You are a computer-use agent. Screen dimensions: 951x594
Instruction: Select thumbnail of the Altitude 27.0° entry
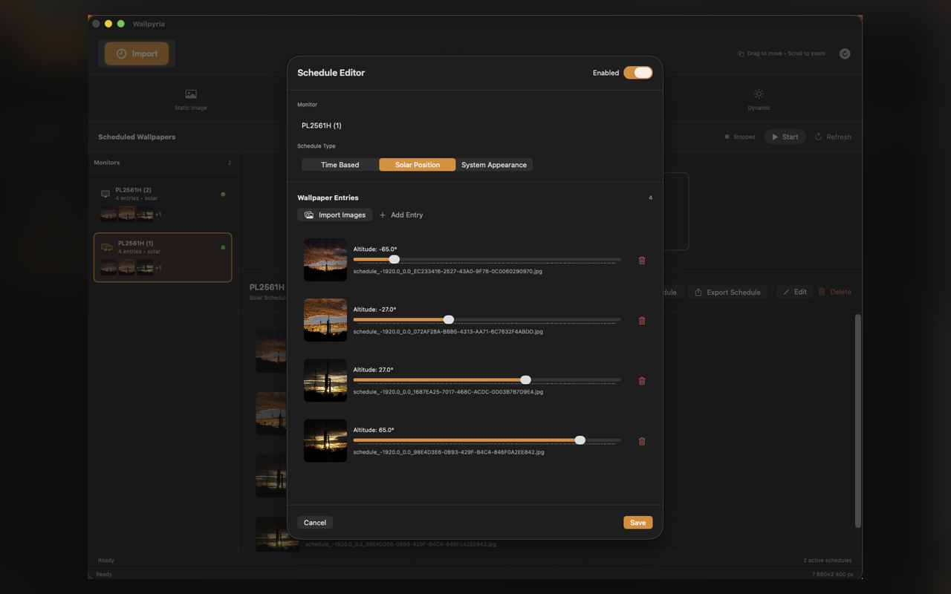(325, 380)
